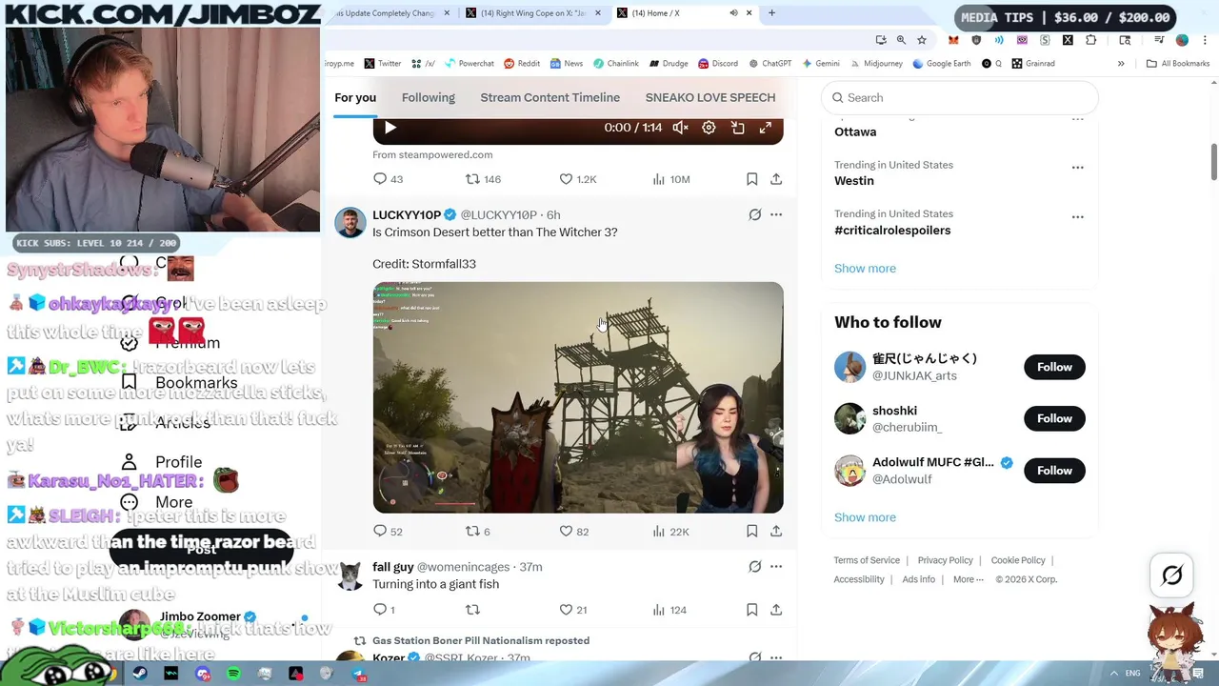The height and width of the screenshot is (686, 1219).
Task: Share the LUCKYY10P Crimson Desert post
Action: coord(776,532)
